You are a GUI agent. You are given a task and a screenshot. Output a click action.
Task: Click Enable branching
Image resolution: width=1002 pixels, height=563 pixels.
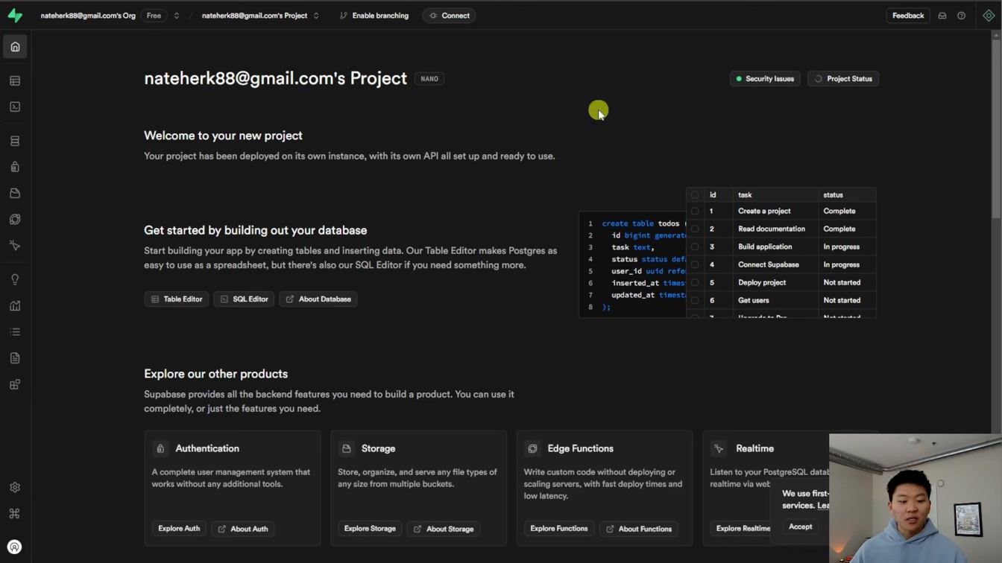coord(374,16)
